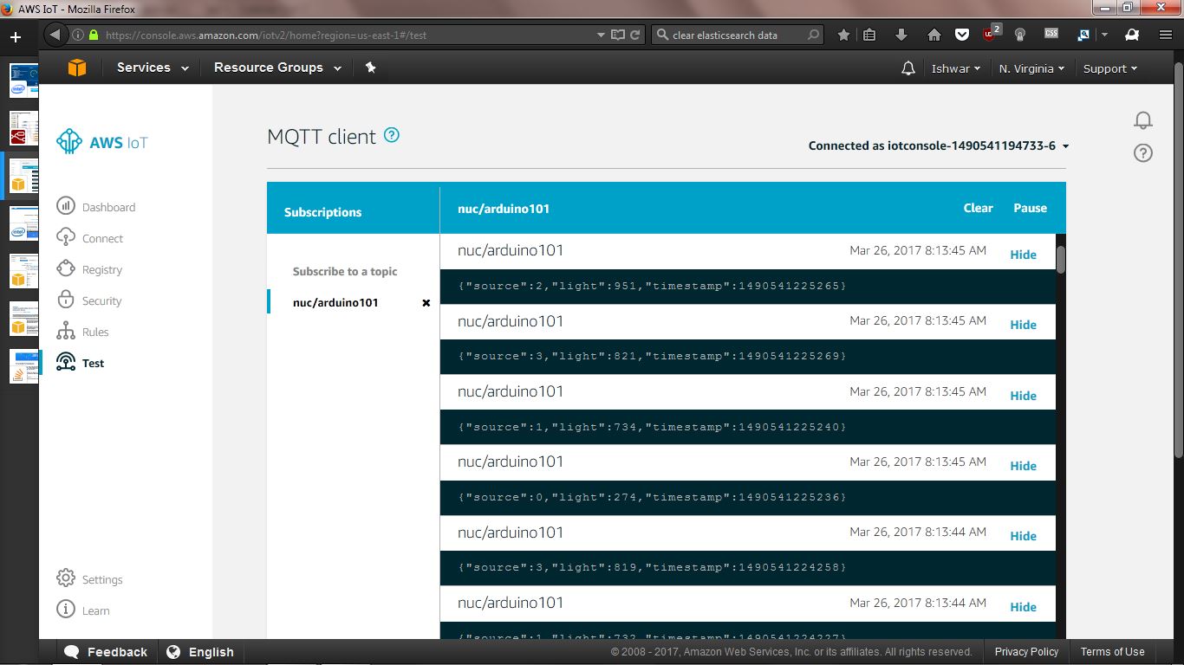This screenshot has height=665, width=1184.
Task: Open the AWS notifications bell in top navbar
Action: (x=908, y=68)
